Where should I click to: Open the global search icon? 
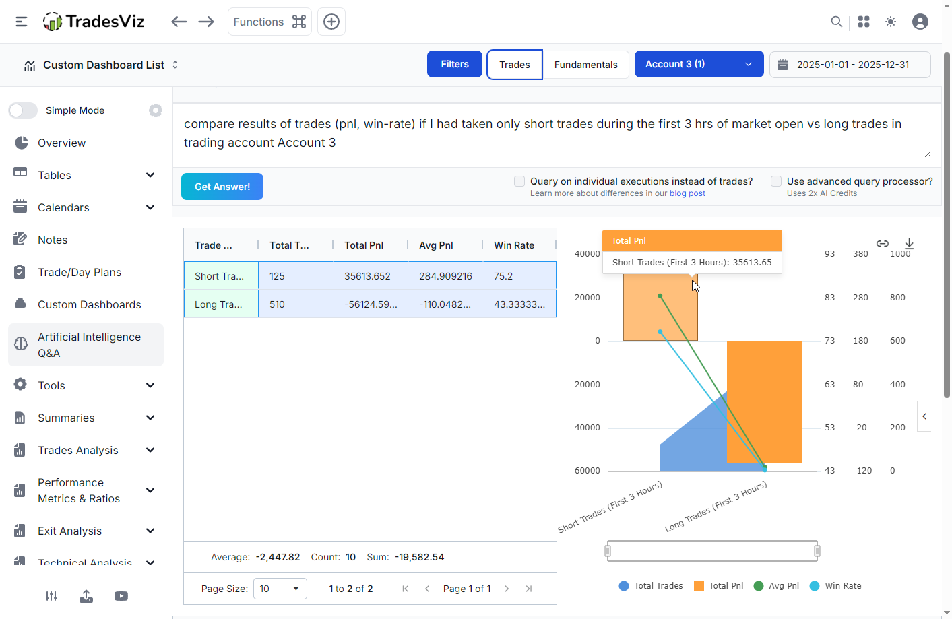tap(836, 22)
